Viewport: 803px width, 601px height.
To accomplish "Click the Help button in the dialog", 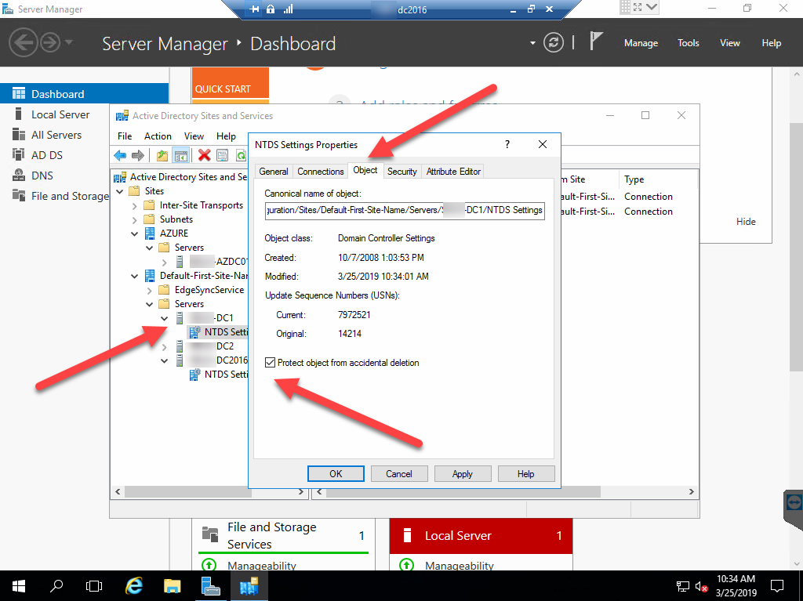I will coord(526,473).
